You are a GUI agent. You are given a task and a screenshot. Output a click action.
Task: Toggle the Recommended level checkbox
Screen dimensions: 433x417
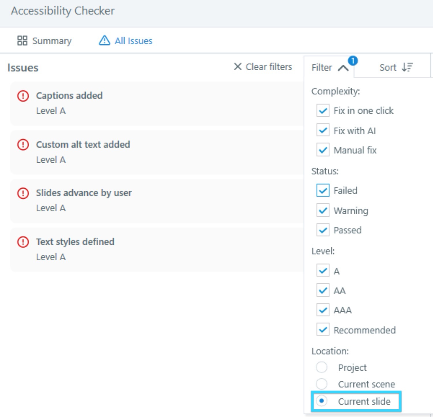click(323, 329)
